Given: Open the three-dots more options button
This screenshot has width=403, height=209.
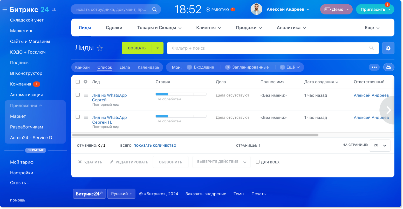Looking at the screenshot, I should tap(374, 67).
